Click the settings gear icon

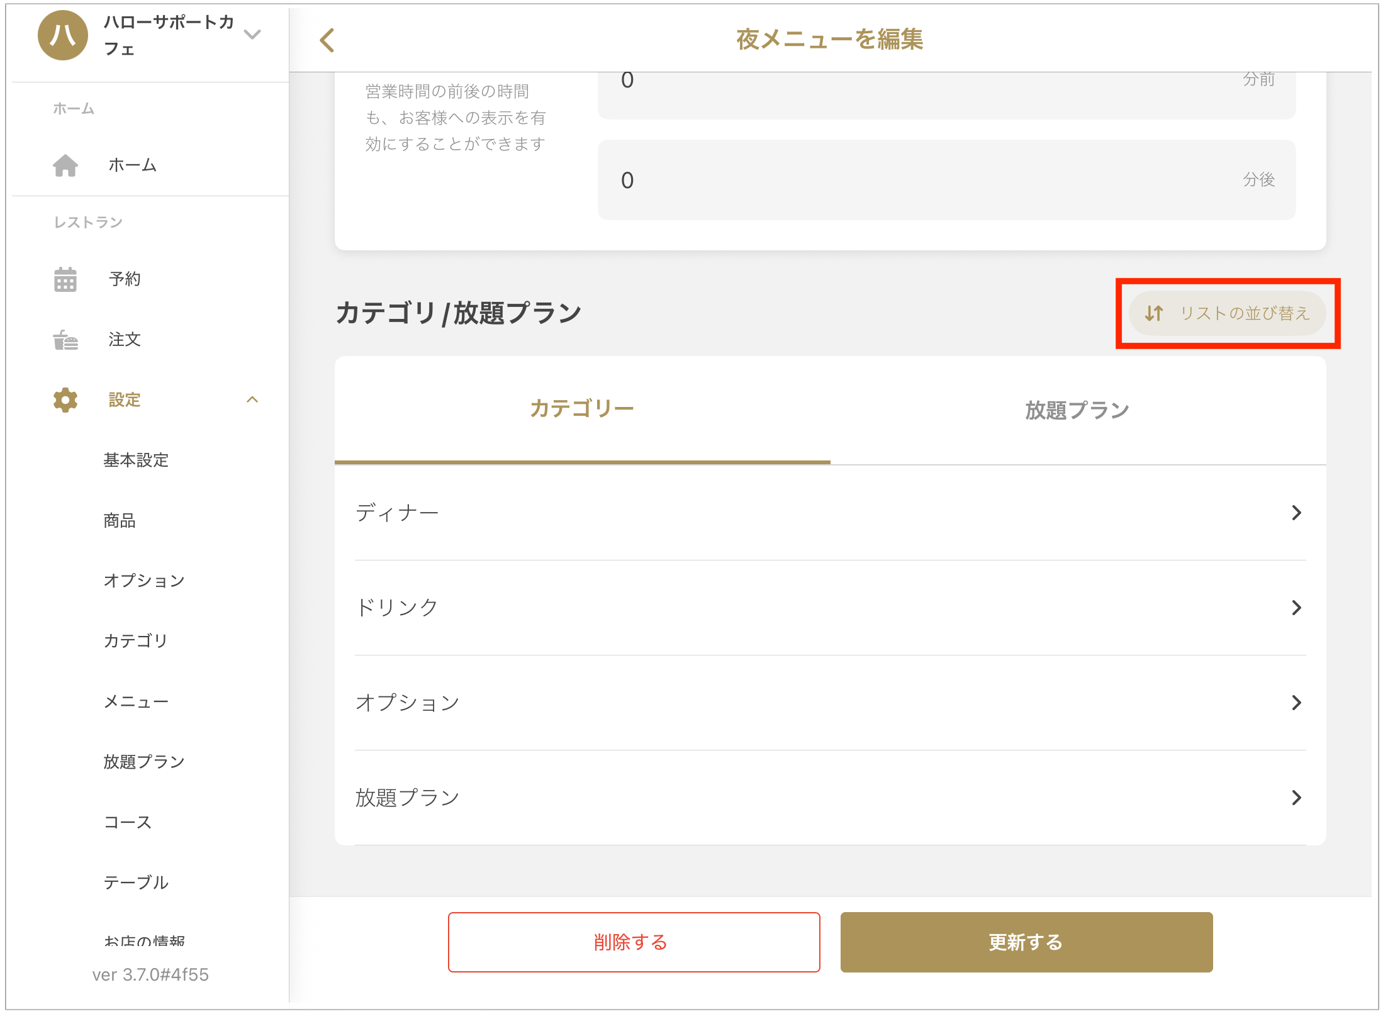pyautogui.click(x=65, y=400)
